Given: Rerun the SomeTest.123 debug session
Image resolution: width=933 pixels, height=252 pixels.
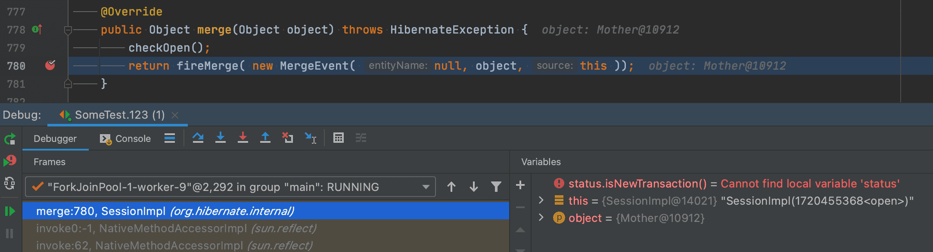Looking at the screenshot, I should point(10,139).
